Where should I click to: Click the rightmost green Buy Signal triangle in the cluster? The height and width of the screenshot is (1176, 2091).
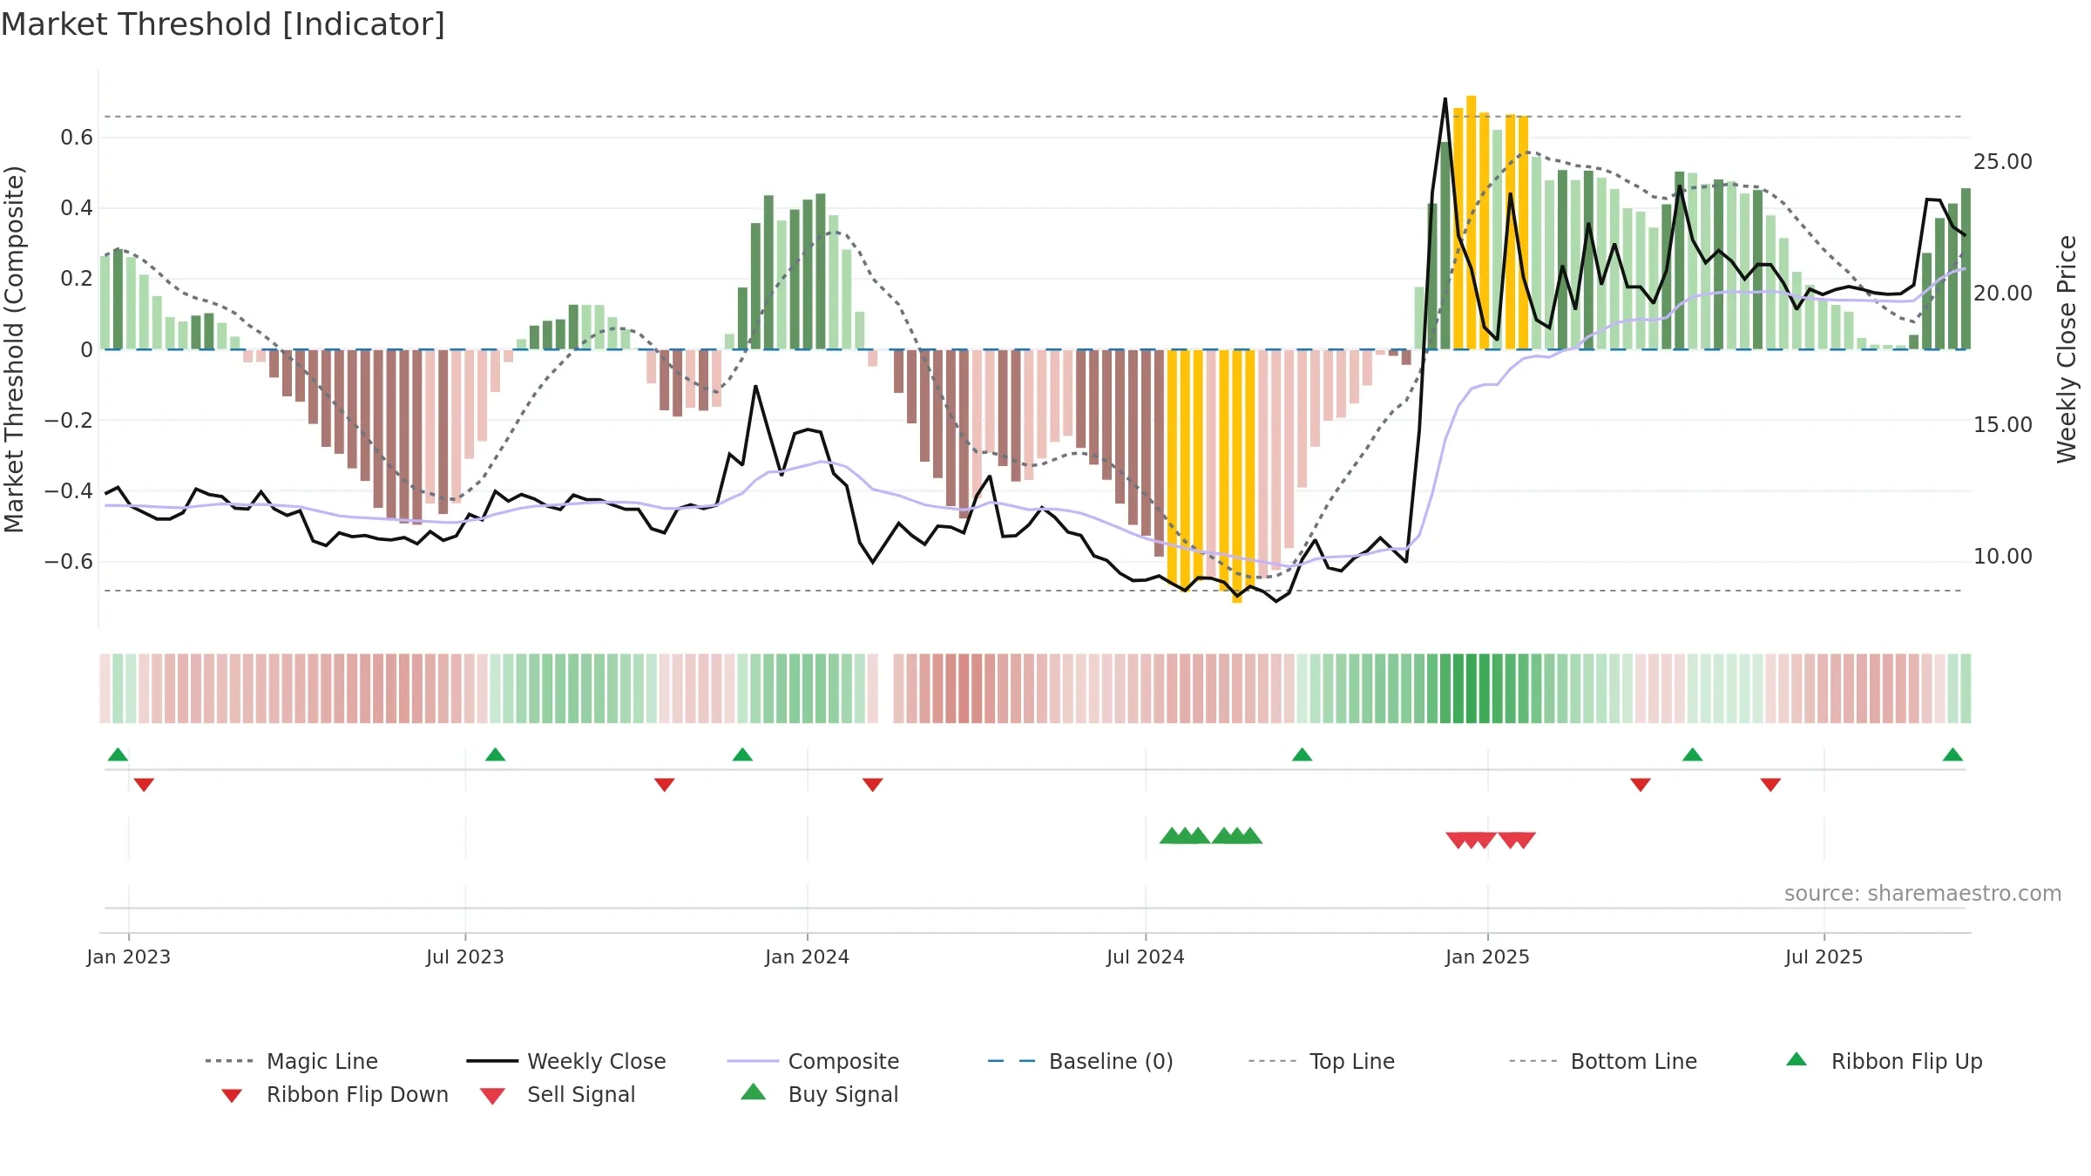click(1251, 835)
